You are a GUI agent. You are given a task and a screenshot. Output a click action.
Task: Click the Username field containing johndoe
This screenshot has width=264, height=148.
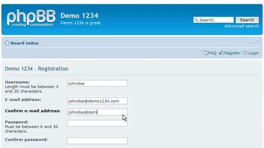tap(97, 83)
